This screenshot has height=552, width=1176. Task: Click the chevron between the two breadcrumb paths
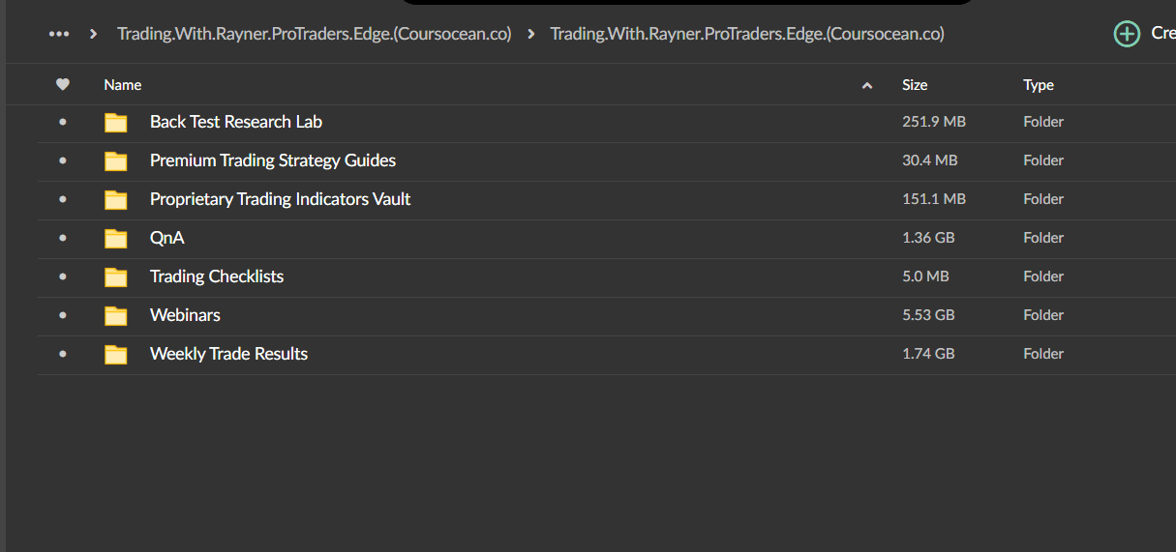click(x=531, y=34)
